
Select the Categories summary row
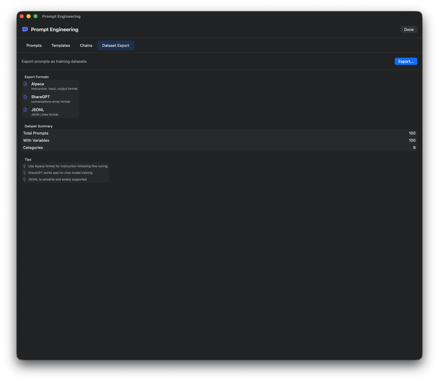tap(219, 148)
